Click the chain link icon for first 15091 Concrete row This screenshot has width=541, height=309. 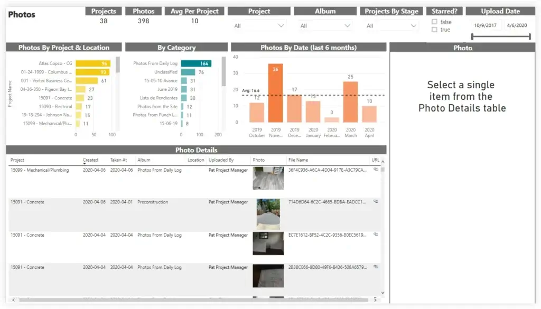(375, 202)
